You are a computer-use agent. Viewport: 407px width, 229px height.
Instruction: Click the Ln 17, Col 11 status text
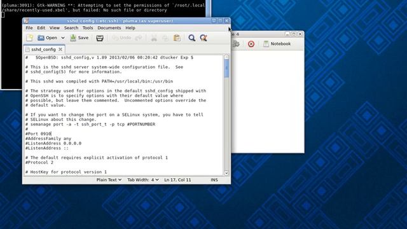click(x=177, y=179)
